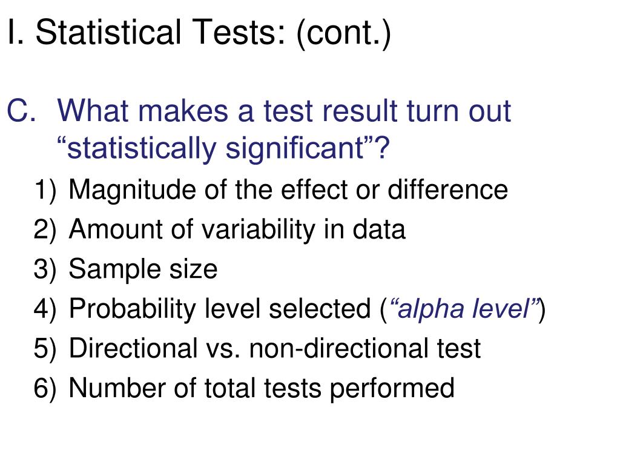Click 'Number of total tests performed' line
The height and width of the screenshot is (465, 620).
point(262,388)
